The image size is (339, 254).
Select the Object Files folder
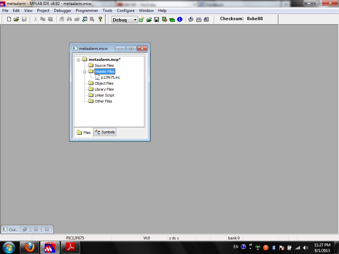104,83
